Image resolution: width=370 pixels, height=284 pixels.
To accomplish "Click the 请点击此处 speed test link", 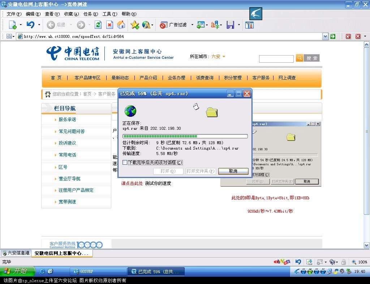I will click(132, 183).
